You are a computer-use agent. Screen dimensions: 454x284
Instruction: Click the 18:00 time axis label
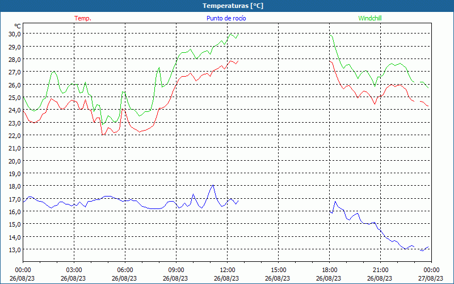point(329,270)
